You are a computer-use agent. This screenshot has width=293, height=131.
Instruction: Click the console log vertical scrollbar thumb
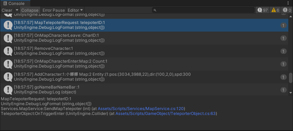tap(291, 78)
